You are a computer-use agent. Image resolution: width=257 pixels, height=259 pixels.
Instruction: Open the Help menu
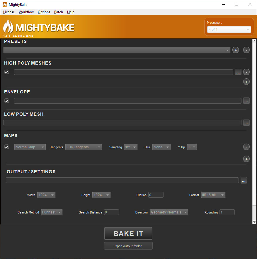(x=71, y=12)
